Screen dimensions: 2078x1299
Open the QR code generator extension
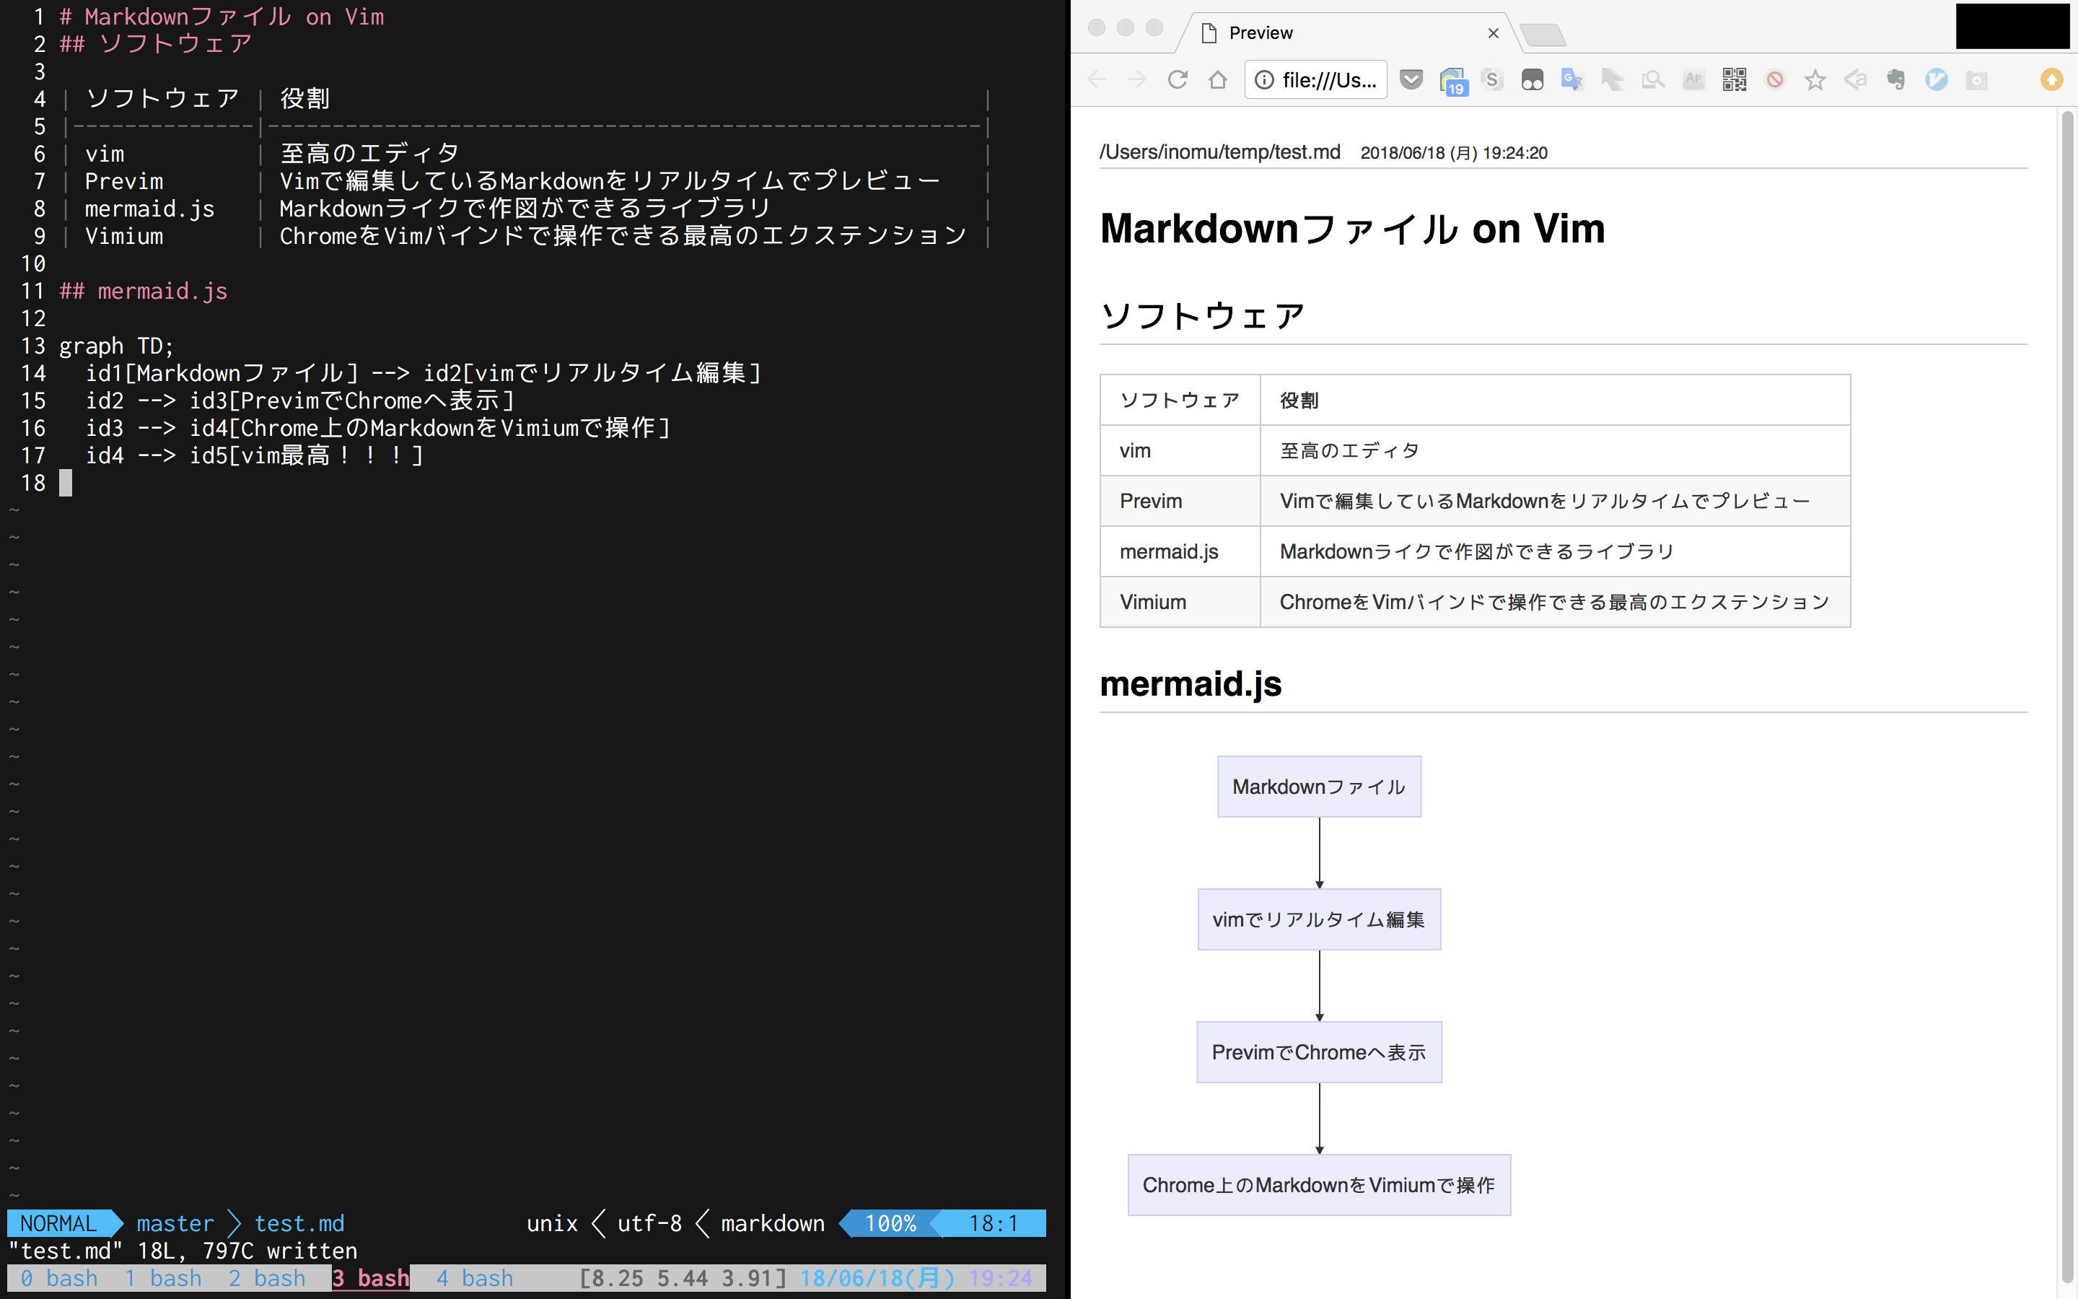point(1735,79)
